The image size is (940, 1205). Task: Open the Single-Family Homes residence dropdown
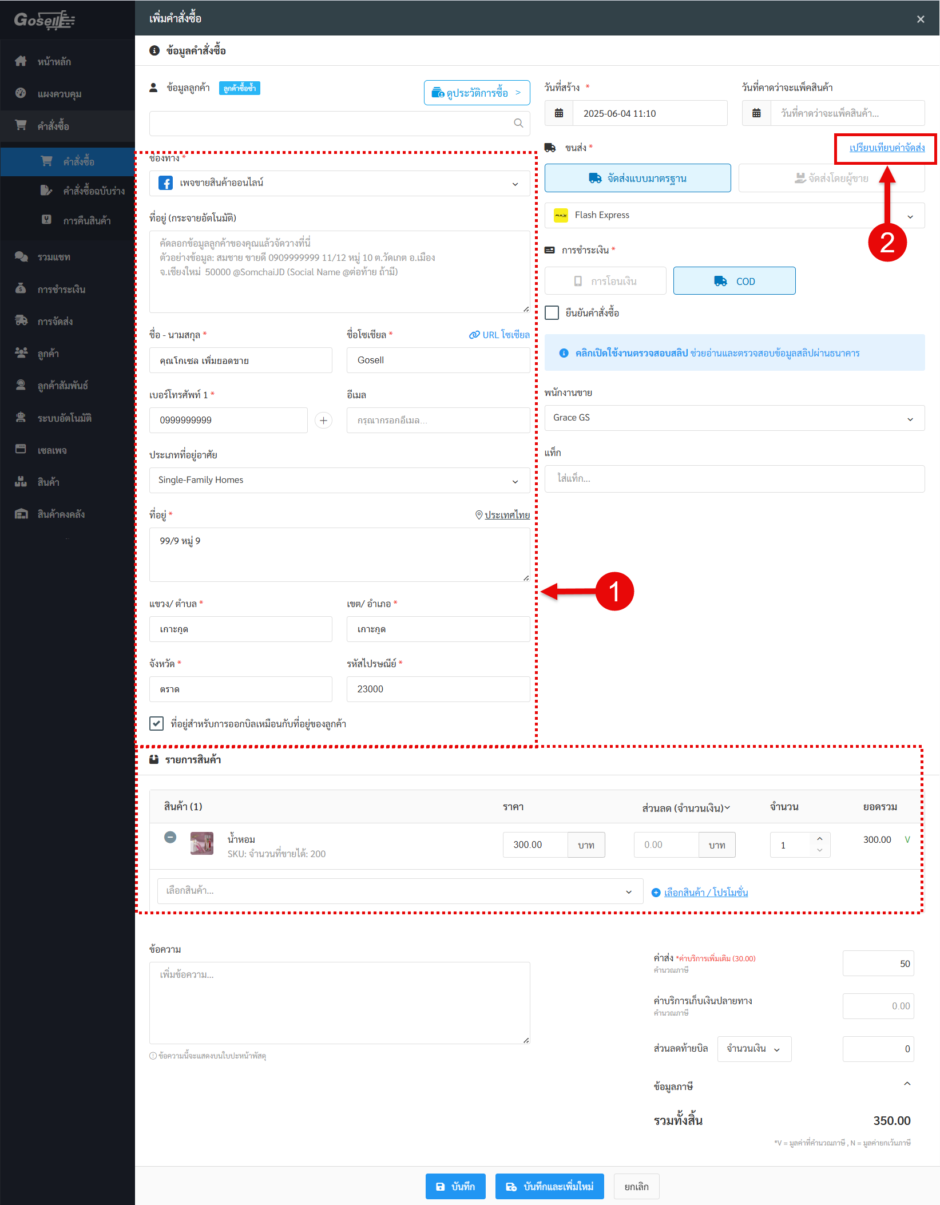point(515,481)
